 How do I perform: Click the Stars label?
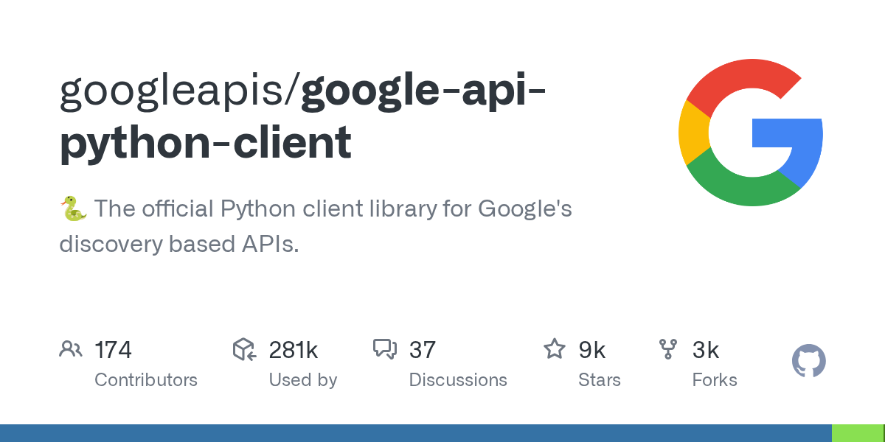600,380
